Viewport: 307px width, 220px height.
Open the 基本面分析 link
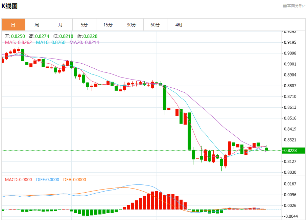coord(294,6)
